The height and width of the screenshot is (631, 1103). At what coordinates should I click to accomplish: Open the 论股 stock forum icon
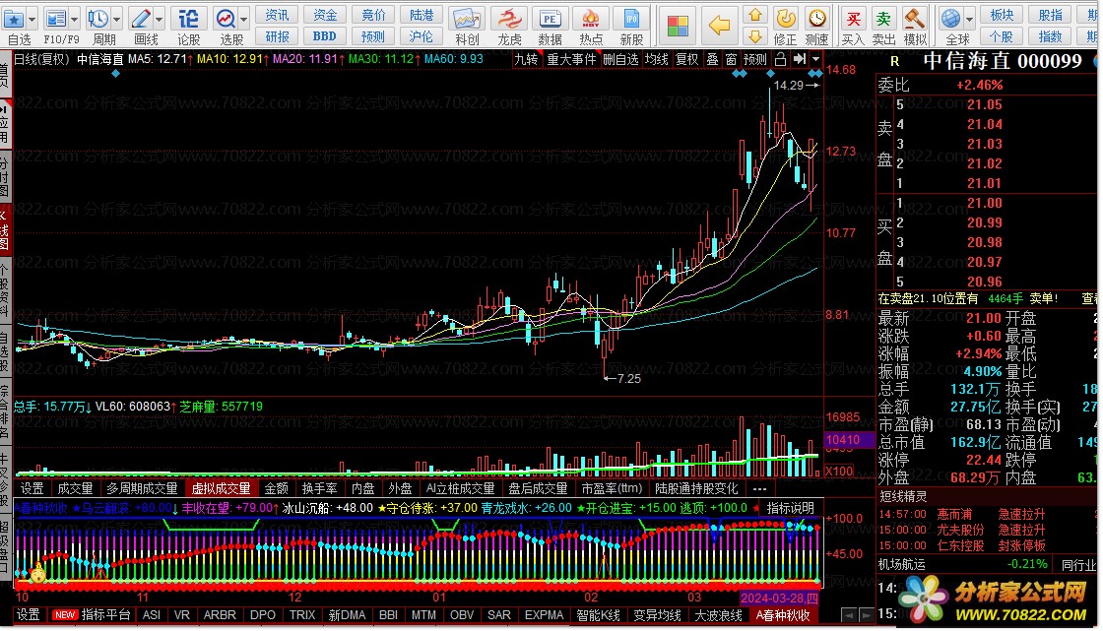click(x=188, y=19)
